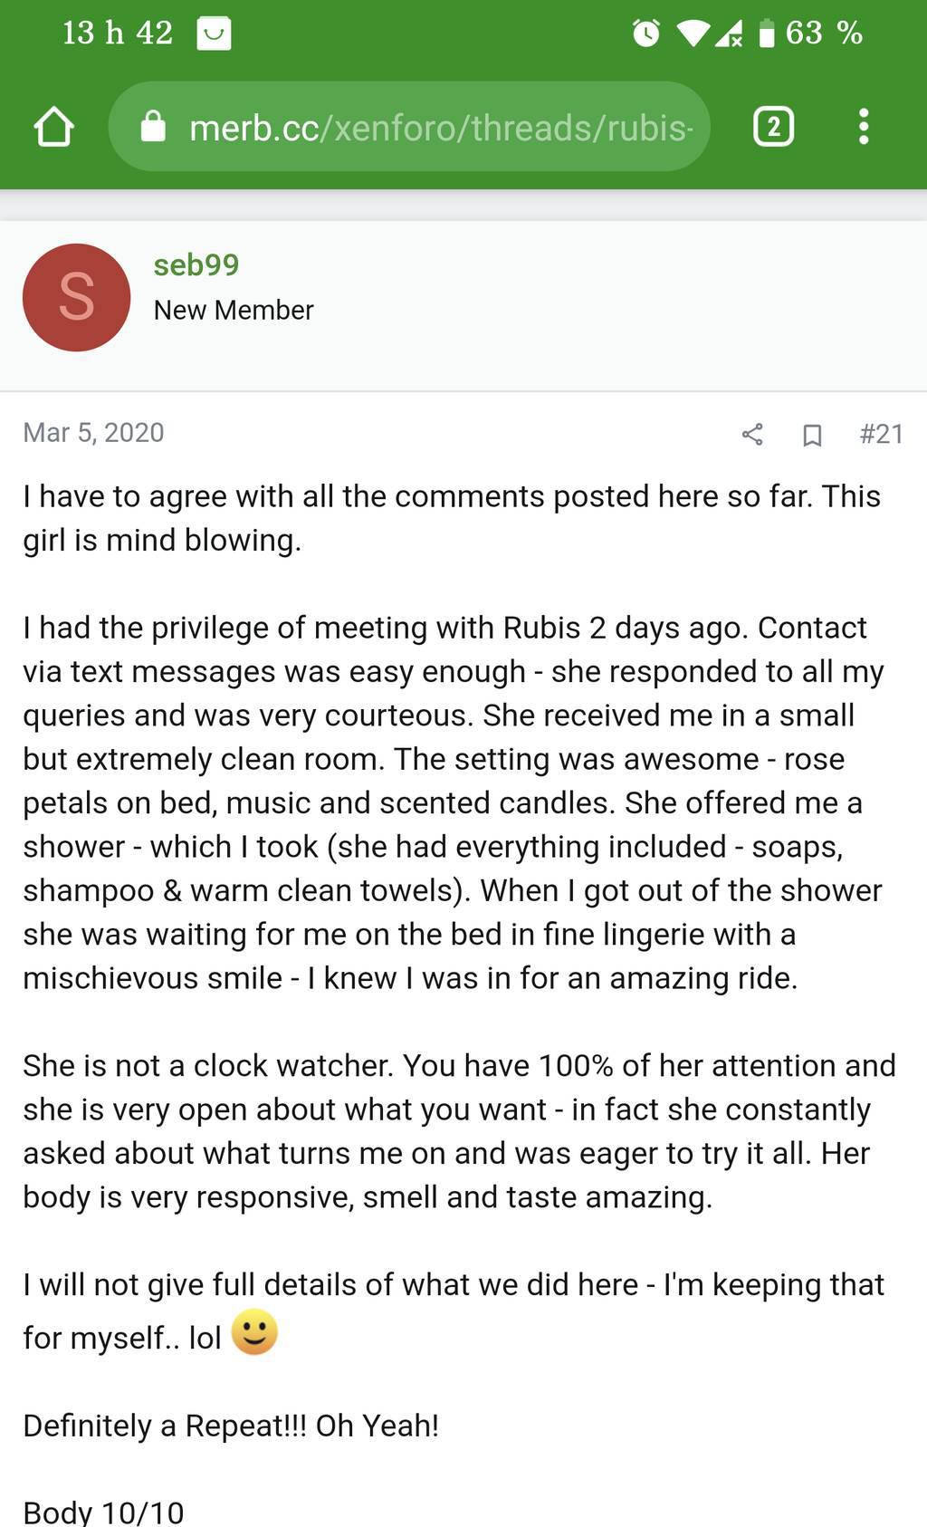This screenshot has height=1527, width=927.
Task: Open the three-dot browser menu
Action: pos(864,127)
